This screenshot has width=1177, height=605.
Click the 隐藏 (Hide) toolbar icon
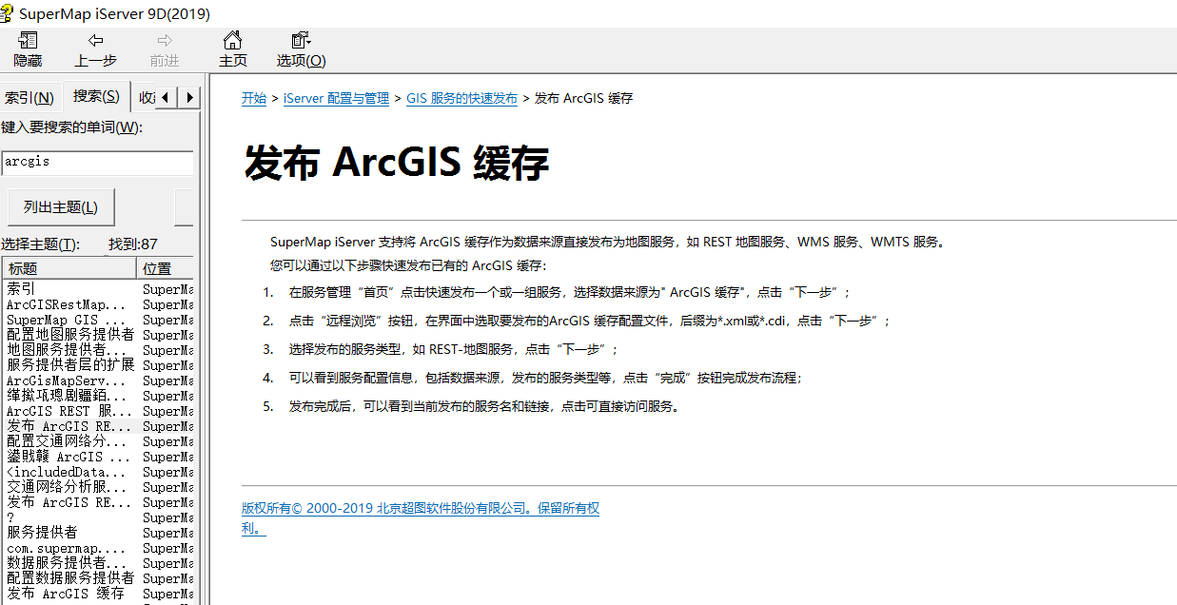(x=28, y=49)
